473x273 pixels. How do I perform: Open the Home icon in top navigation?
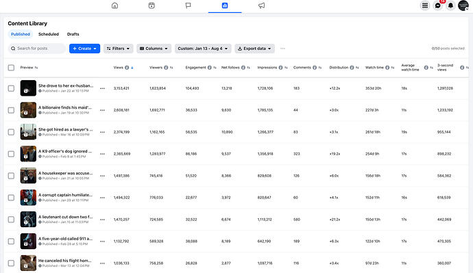[x=114, y=5]
